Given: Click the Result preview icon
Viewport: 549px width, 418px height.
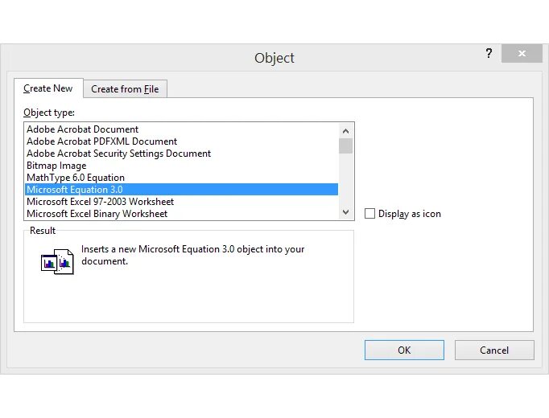Looking at the screenshot, I should click(57, 261).
